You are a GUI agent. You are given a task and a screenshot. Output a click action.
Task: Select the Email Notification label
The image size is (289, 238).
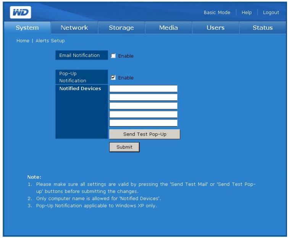[79, 55]
